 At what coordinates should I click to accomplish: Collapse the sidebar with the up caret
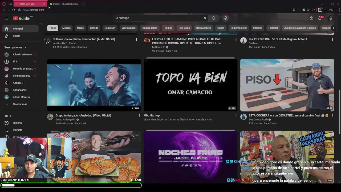[x=42, y=24]
